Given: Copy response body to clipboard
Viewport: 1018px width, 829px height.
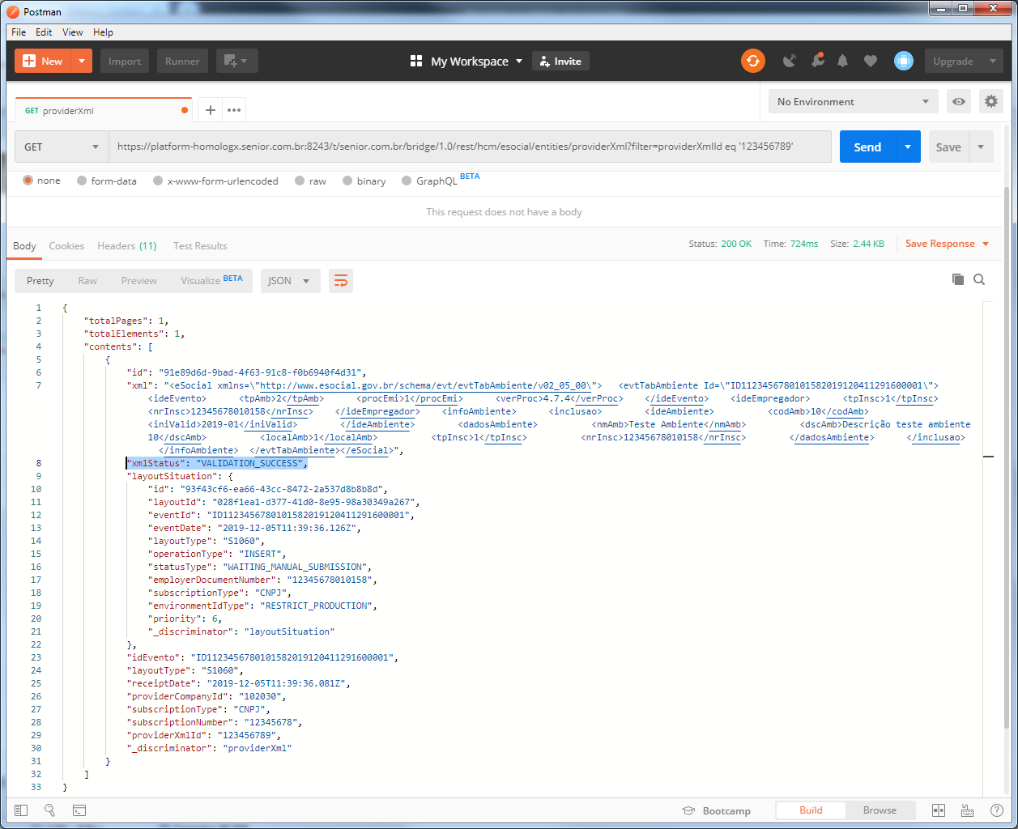Looking at the screenshot, I should point(958,279).
